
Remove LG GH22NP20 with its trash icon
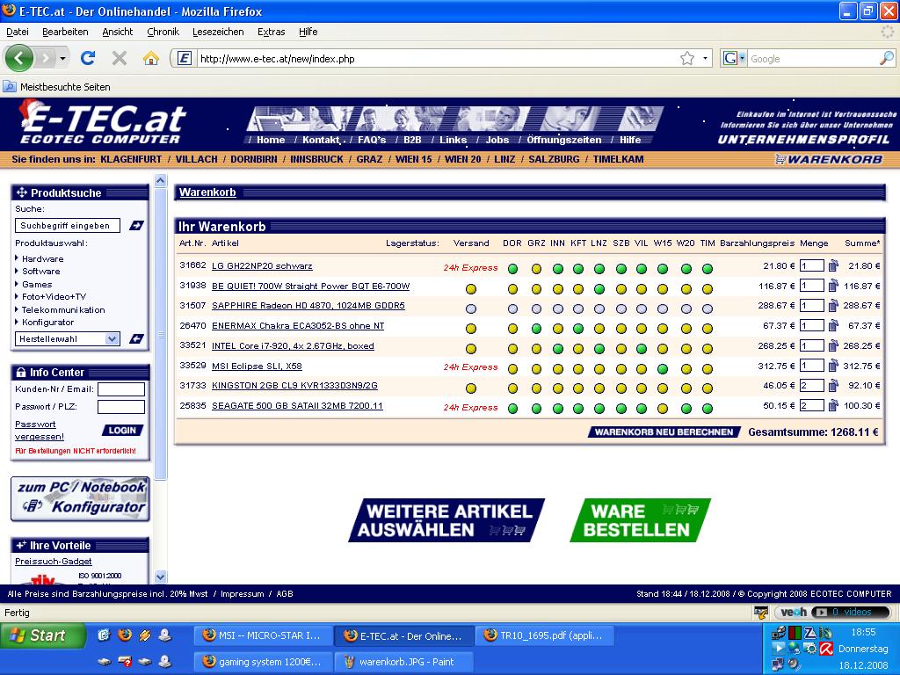(x=833, y=265)
